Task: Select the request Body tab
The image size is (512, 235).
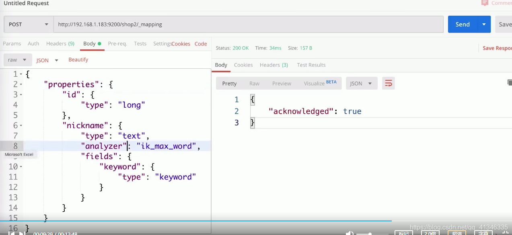Action: pyautogui.click(x=92, y=43)
